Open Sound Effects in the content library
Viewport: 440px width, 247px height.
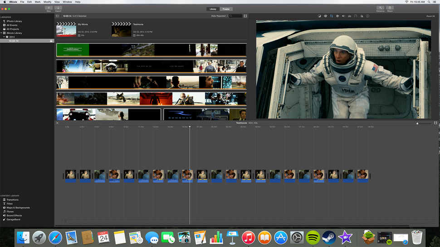[14, 215]
